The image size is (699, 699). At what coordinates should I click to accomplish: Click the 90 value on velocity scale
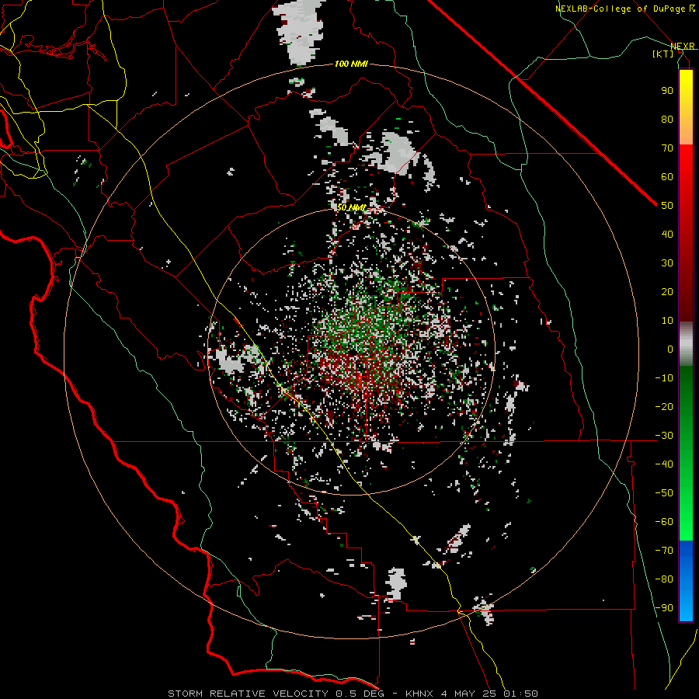[x=667, y=91]
